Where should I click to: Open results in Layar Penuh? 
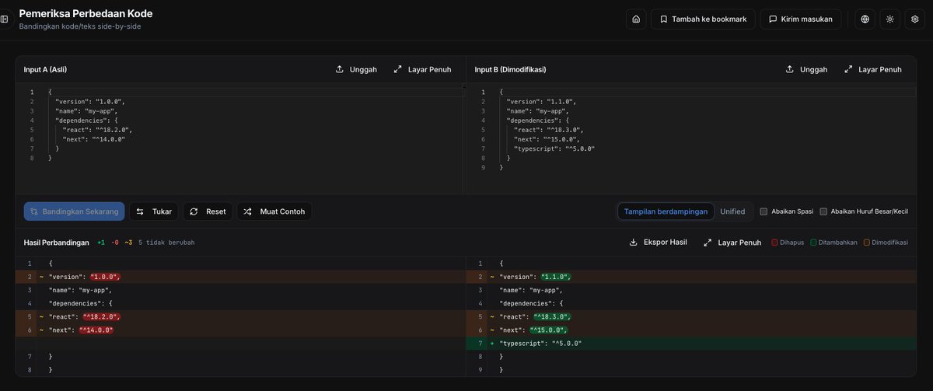click(x=732, y=243)
